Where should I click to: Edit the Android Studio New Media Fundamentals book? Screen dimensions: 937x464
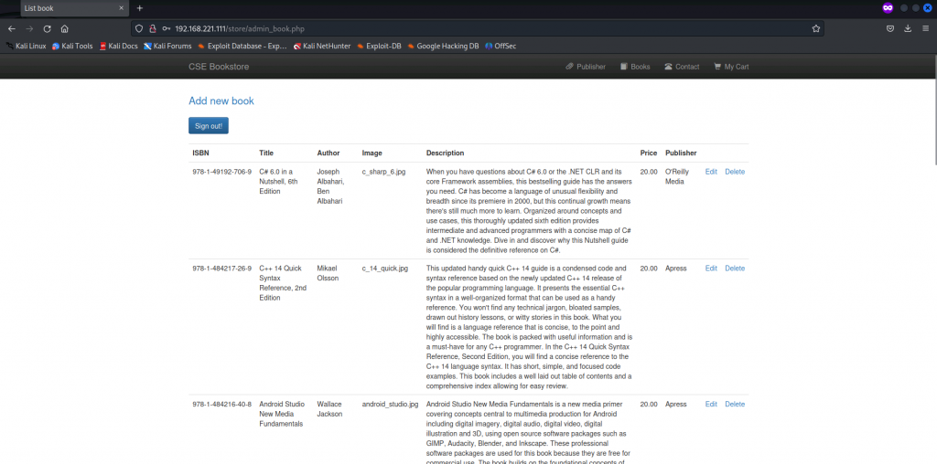[711, 405]
